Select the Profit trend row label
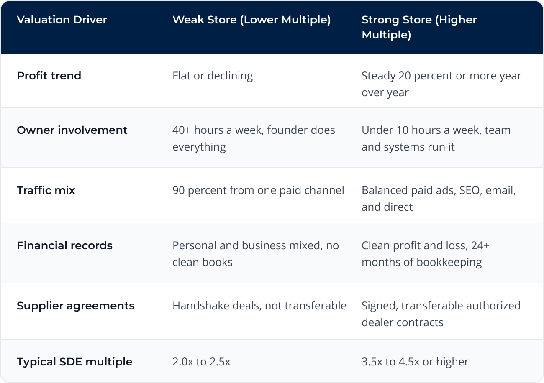 click(49, 76)
